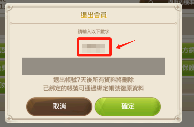Click the top-right corner star ornament

(178, 8)
